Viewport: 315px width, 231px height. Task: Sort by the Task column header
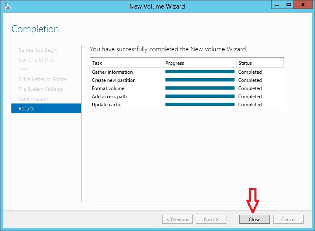coord(126,63)
